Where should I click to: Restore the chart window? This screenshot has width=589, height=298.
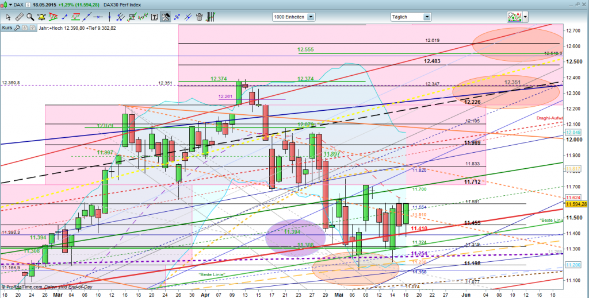(578, 5)
